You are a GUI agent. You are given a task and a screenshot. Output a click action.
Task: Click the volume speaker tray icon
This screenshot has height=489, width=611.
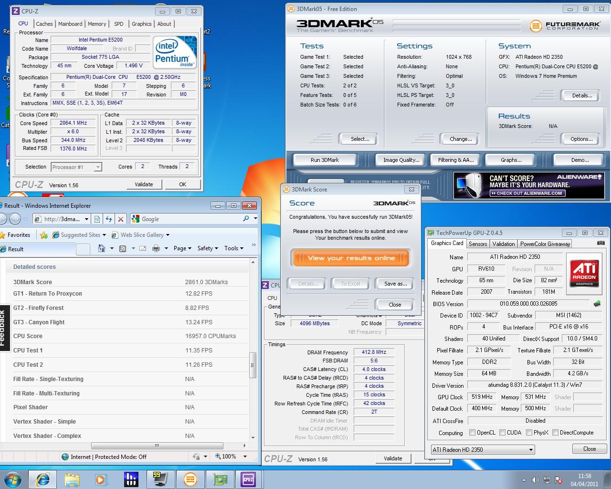(536, 480)
